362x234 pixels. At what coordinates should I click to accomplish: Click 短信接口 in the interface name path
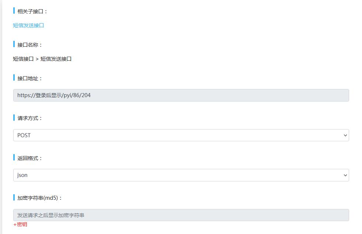pos(23,59)
